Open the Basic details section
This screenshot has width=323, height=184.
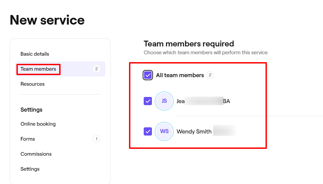point(35,54)
